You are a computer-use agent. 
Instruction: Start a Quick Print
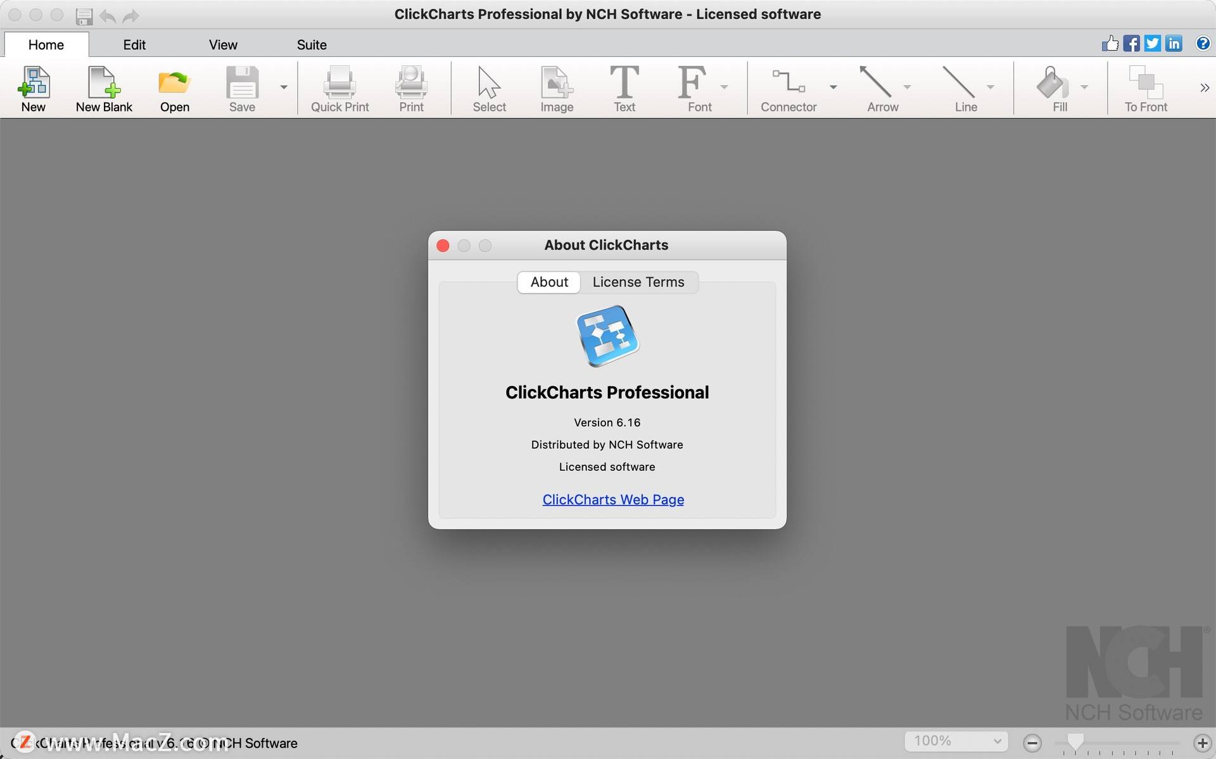point(339,89)
